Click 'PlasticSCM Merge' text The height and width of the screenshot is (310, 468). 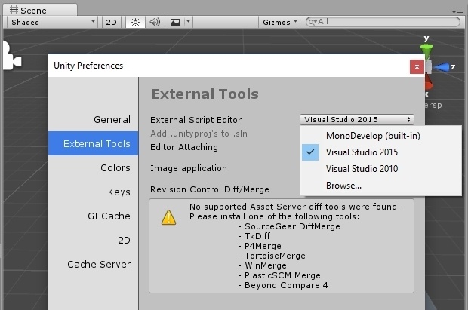pyautogui.click(x=282, y=275)
